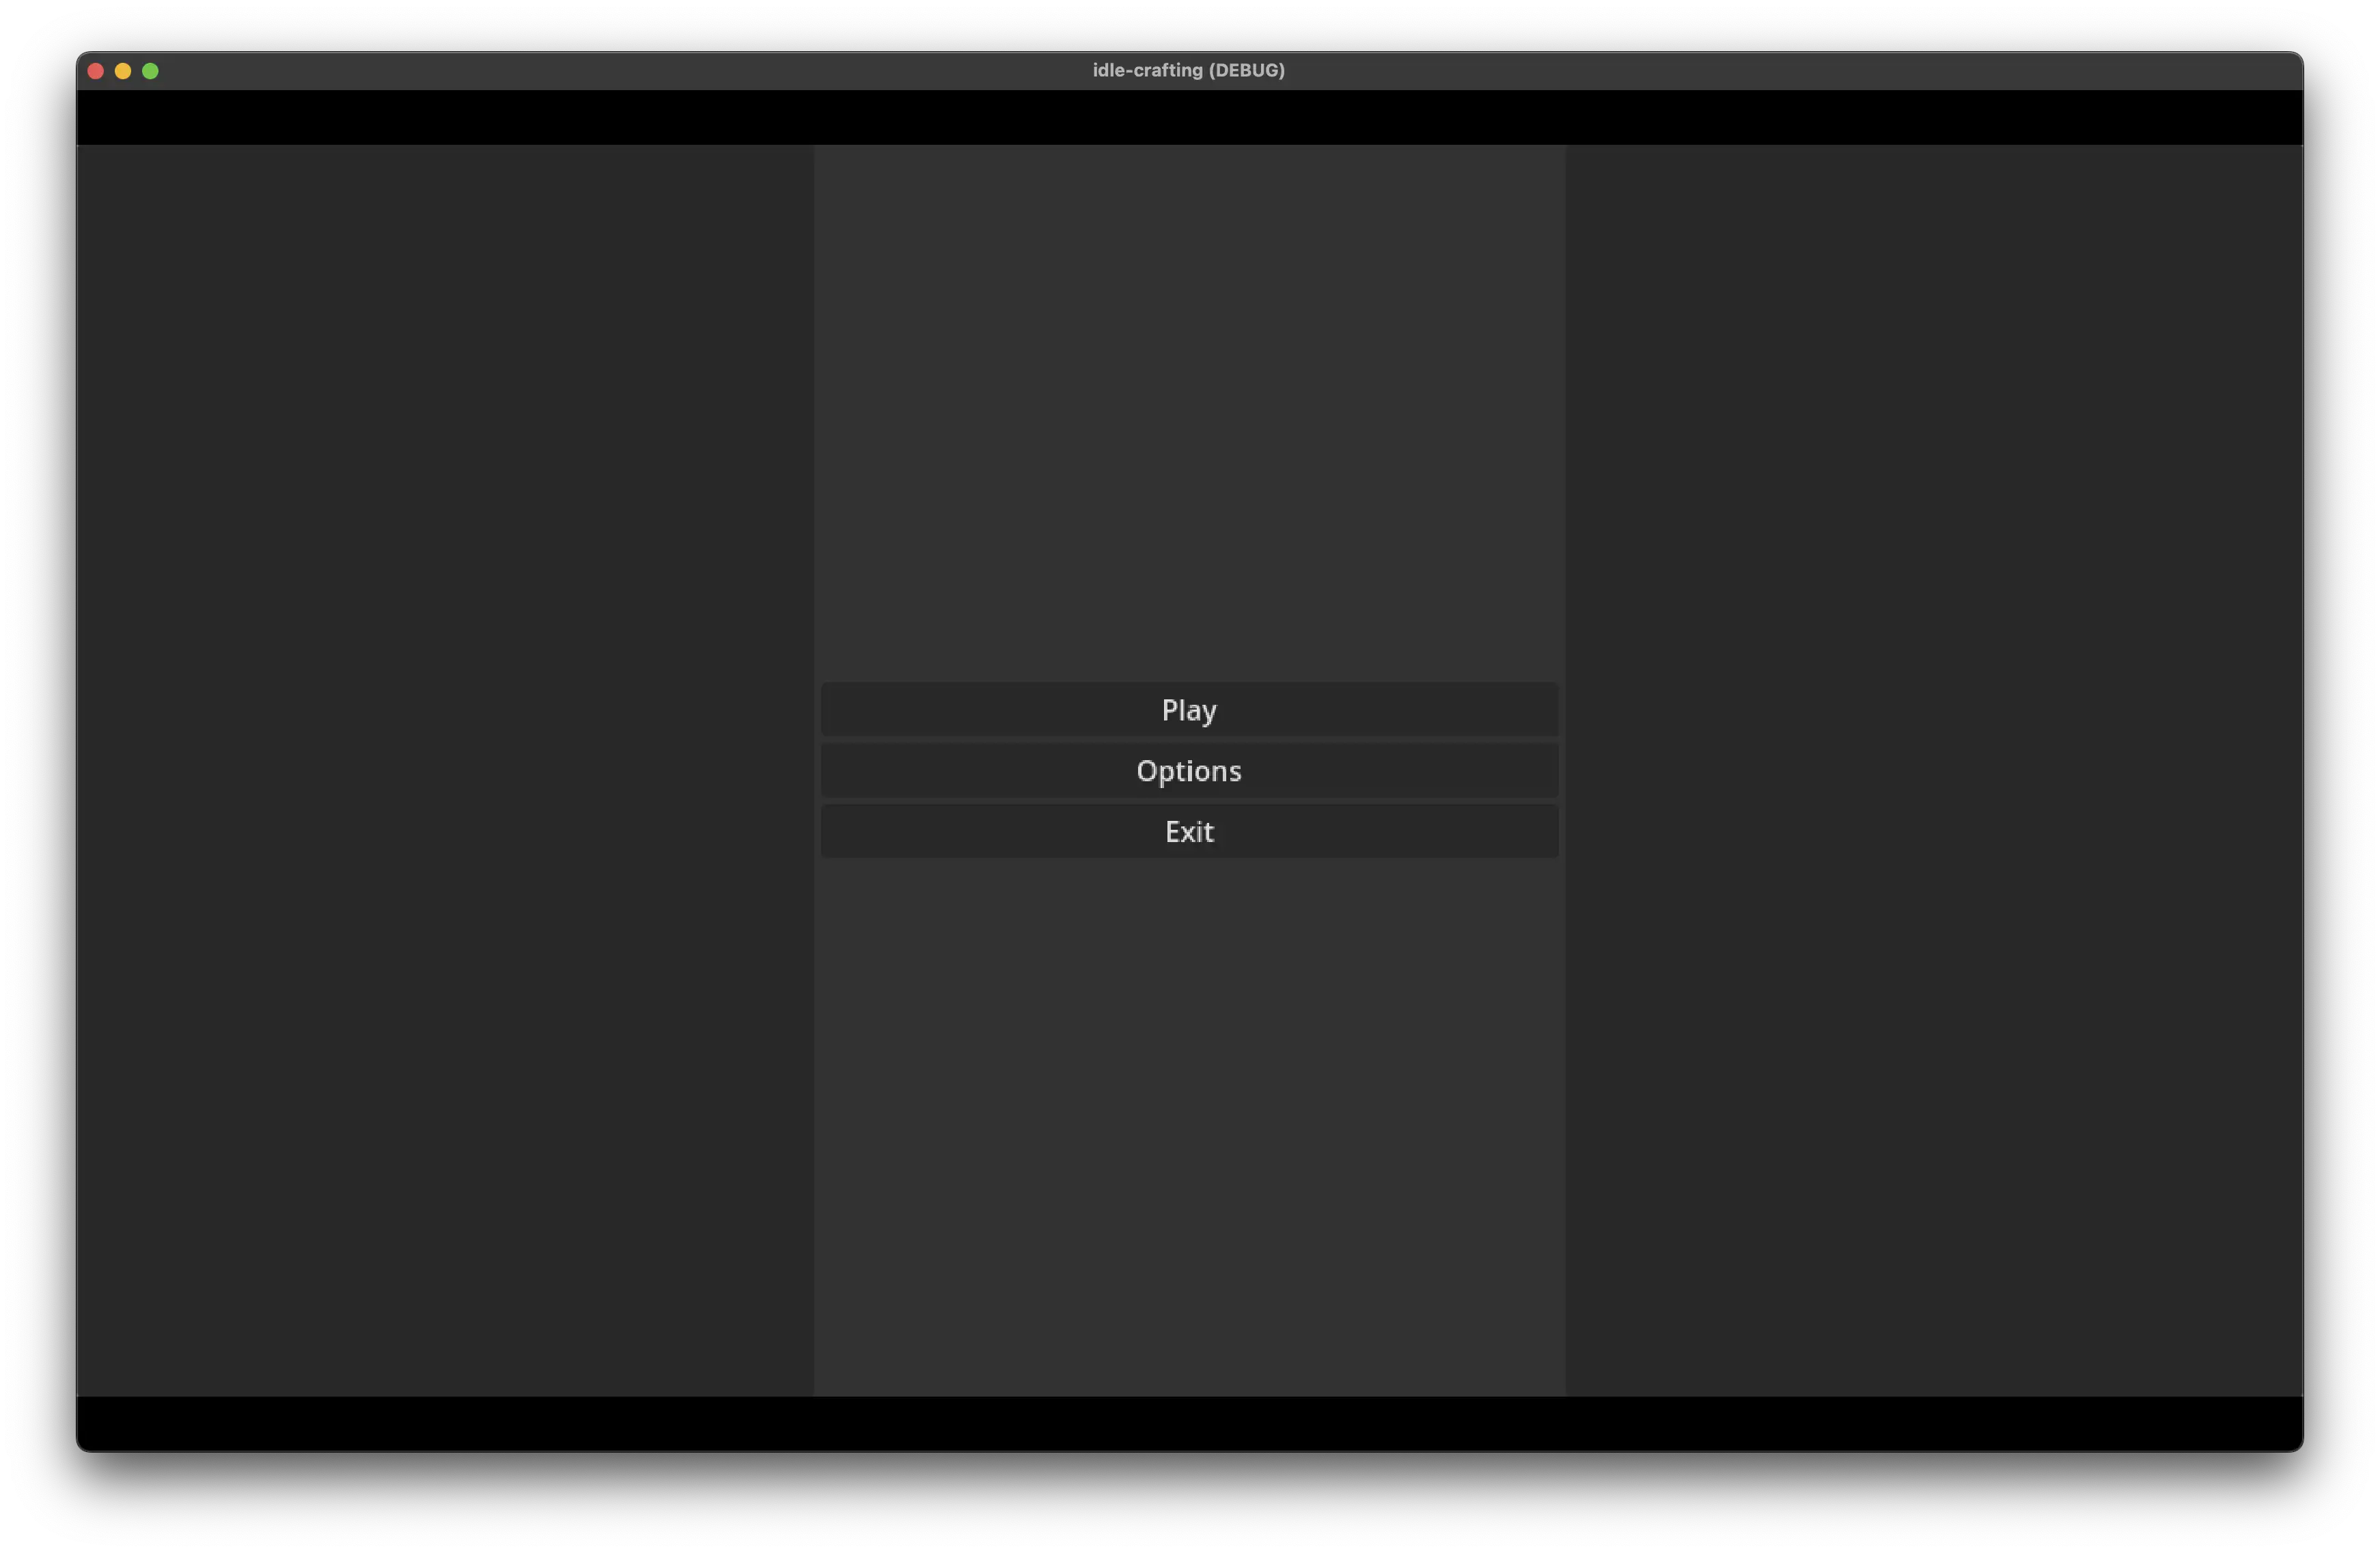Click the Play button to start game
The image size is (2380, 1553).
[1190, 709]
